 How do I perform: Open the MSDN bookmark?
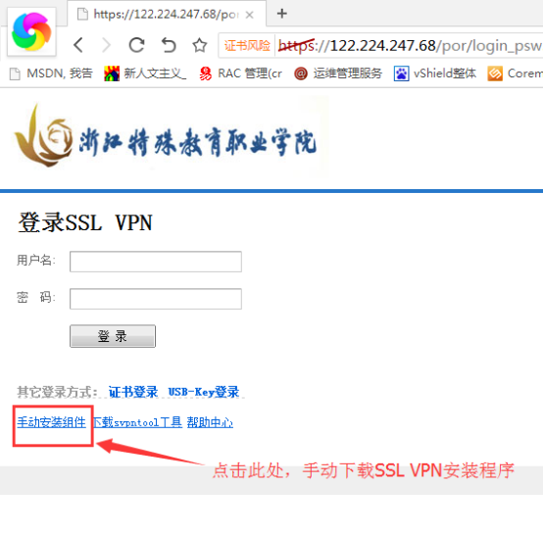click(51, 73)
